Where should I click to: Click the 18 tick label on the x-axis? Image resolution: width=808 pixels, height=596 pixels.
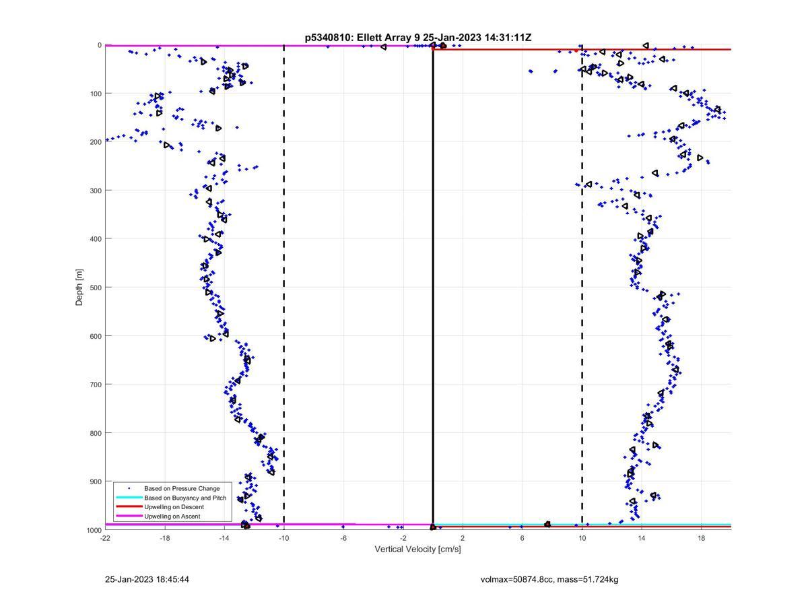pos(701,537)
